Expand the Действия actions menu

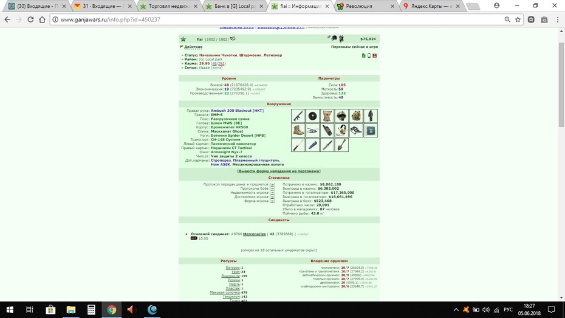coord(193,47)
